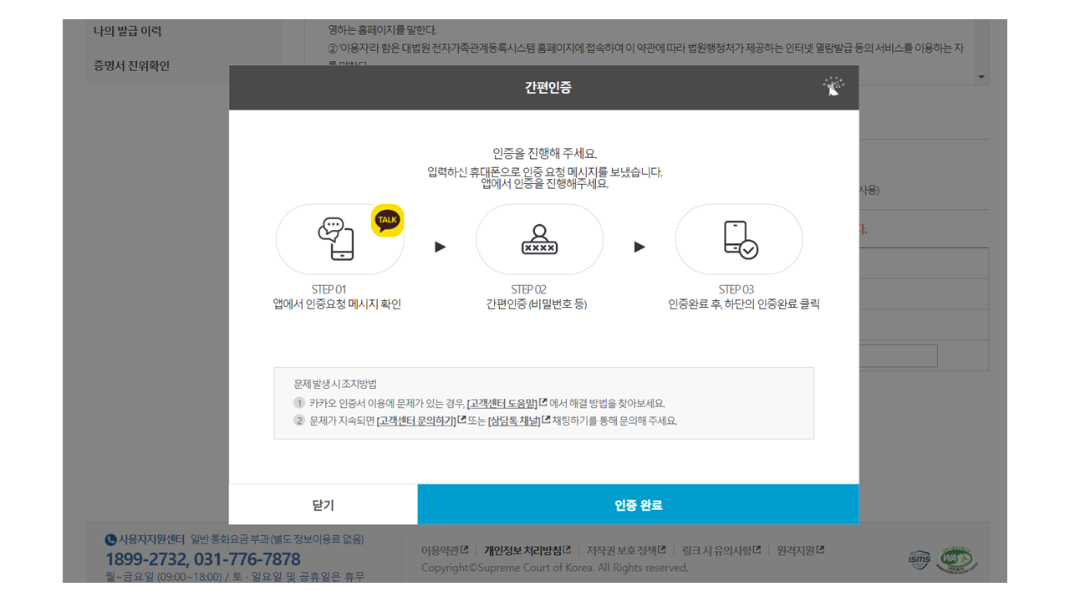Click the arrow between STEP 01 and STEP 02
The height and width of the screenshot is (602, 1070).
tap(439, 247)
